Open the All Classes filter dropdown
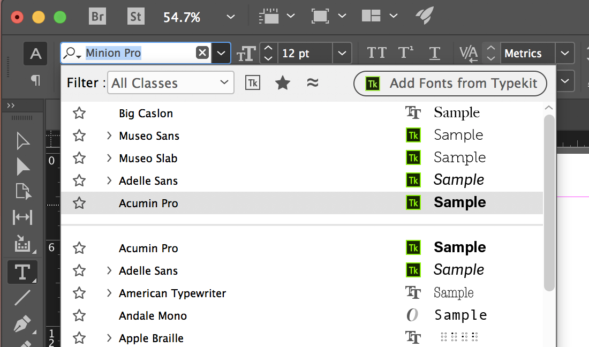Image resolution: width=589 pixels, height=347 pixels. click(171, 83)
